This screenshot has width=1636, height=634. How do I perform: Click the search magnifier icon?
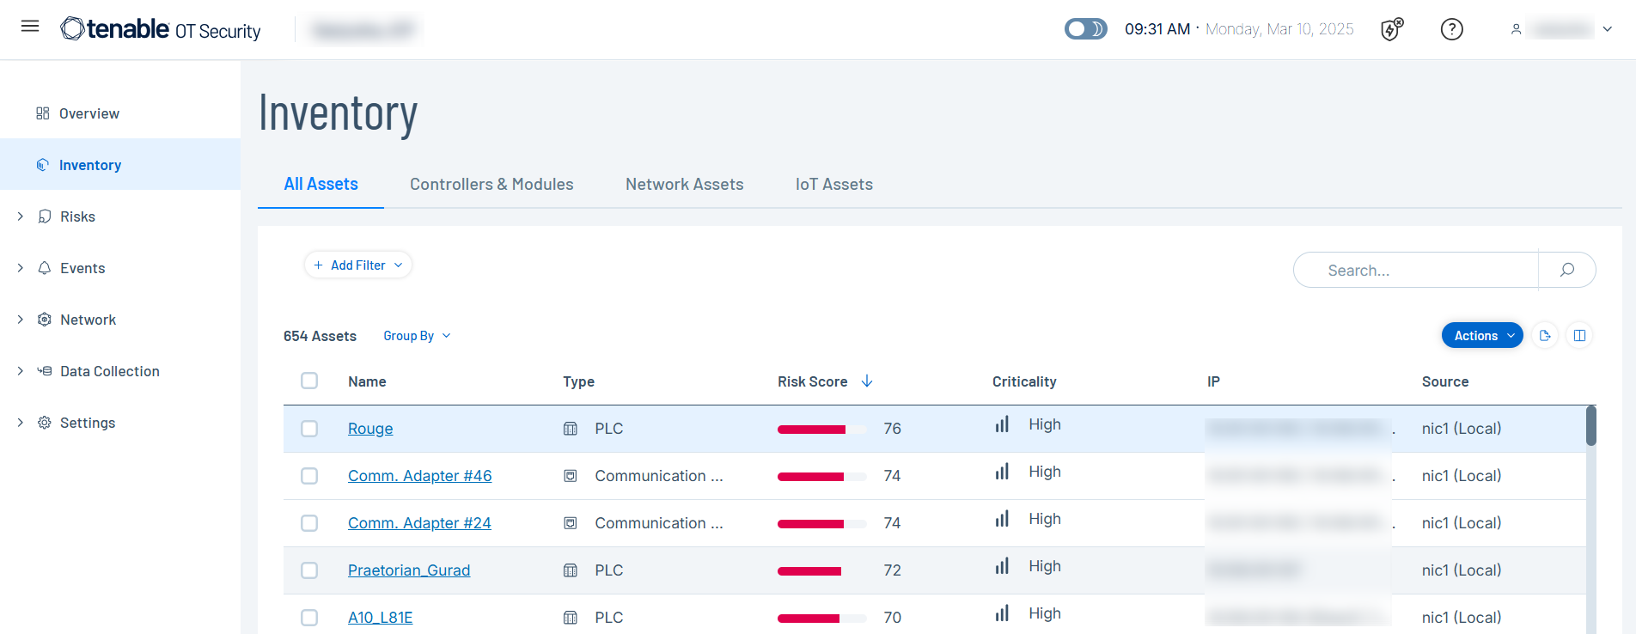[x=1566, y=270]
